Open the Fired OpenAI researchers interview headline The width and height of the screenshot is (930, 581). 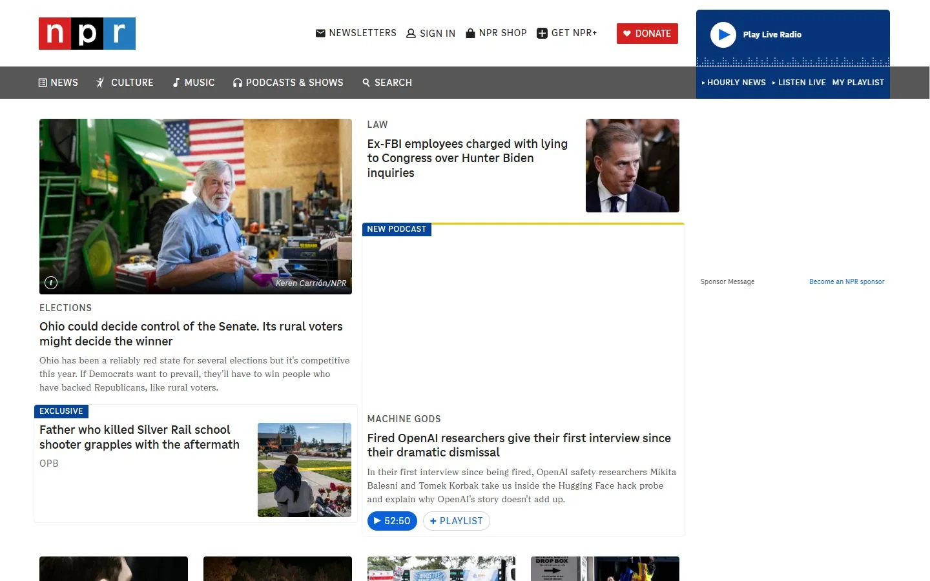tap(519, 445)
